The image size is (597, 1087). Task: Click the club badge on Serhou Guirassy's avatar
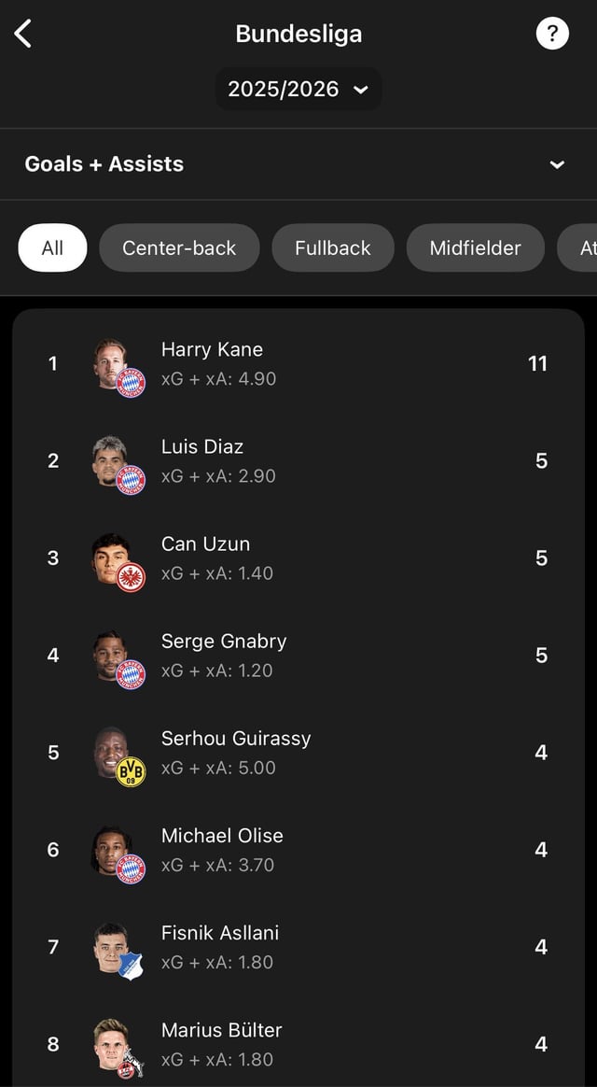point(131,771)
